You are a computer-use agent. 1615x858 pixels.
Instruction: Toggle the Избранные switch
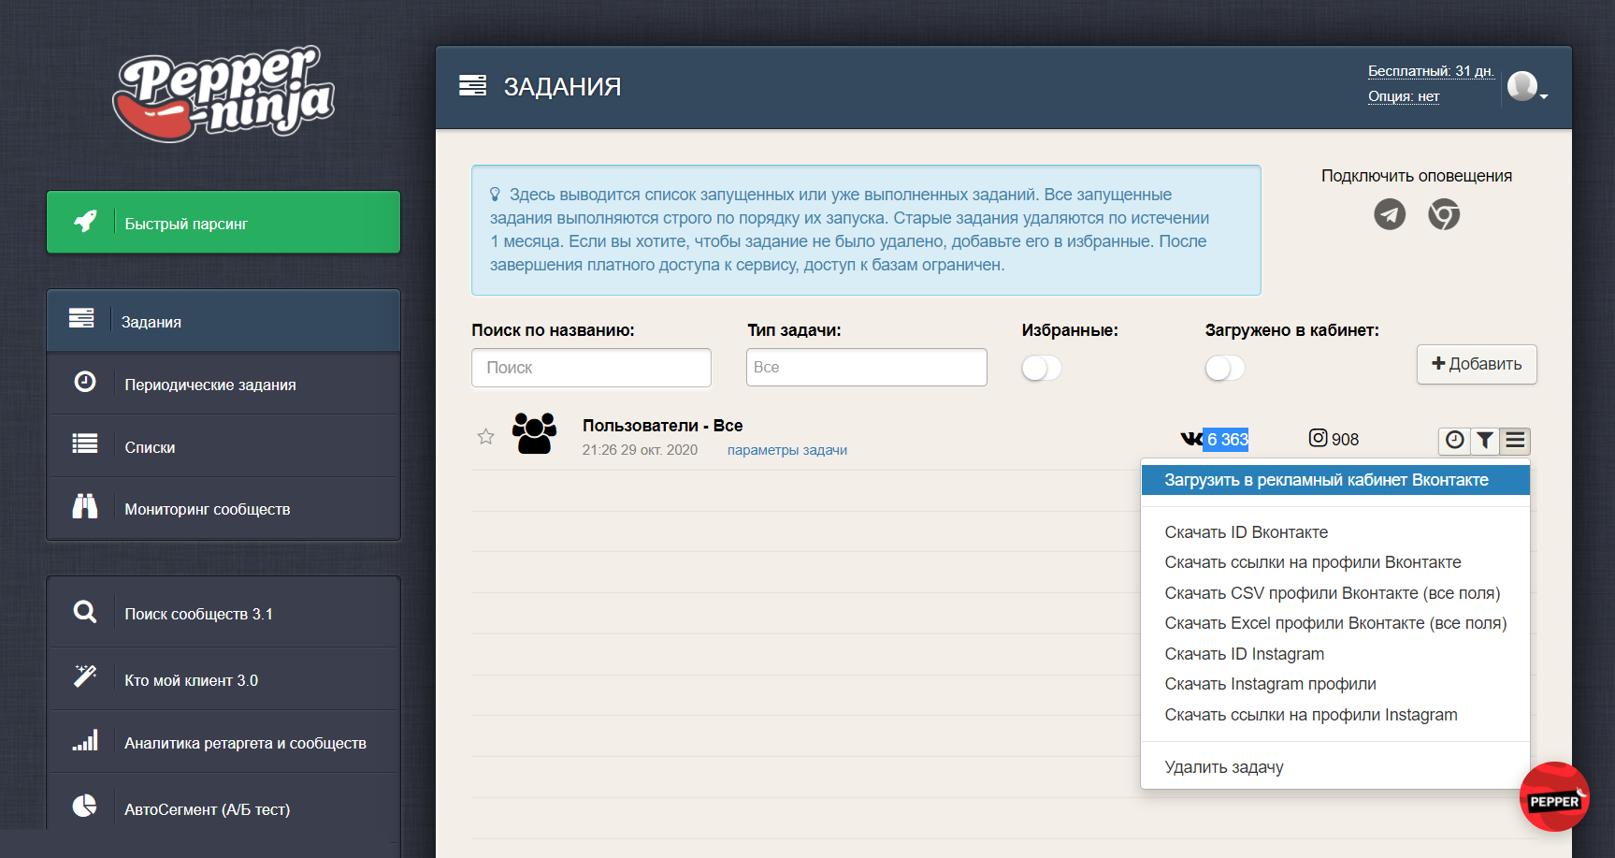[1042, 368]
